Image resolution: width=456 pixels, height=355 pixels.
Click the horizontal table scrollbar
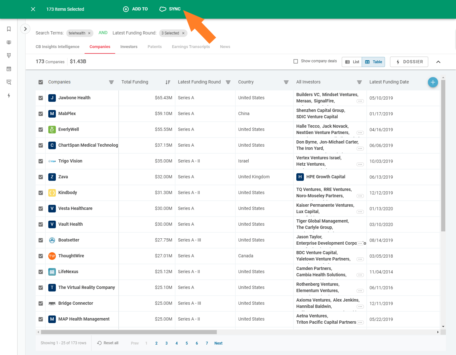coord(129,332)
